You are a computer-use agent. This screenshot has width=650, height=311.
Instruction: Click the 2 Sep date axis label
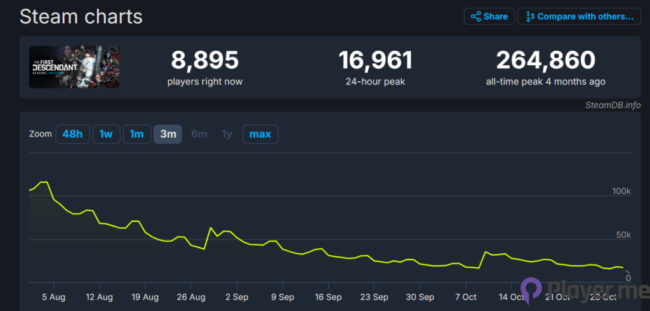(x=236, y=296)
